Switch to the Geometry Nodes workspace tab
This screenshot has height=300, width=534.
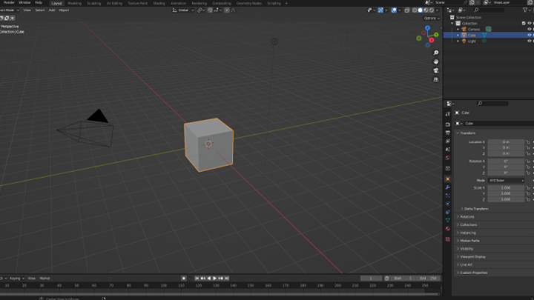[249, 4]
